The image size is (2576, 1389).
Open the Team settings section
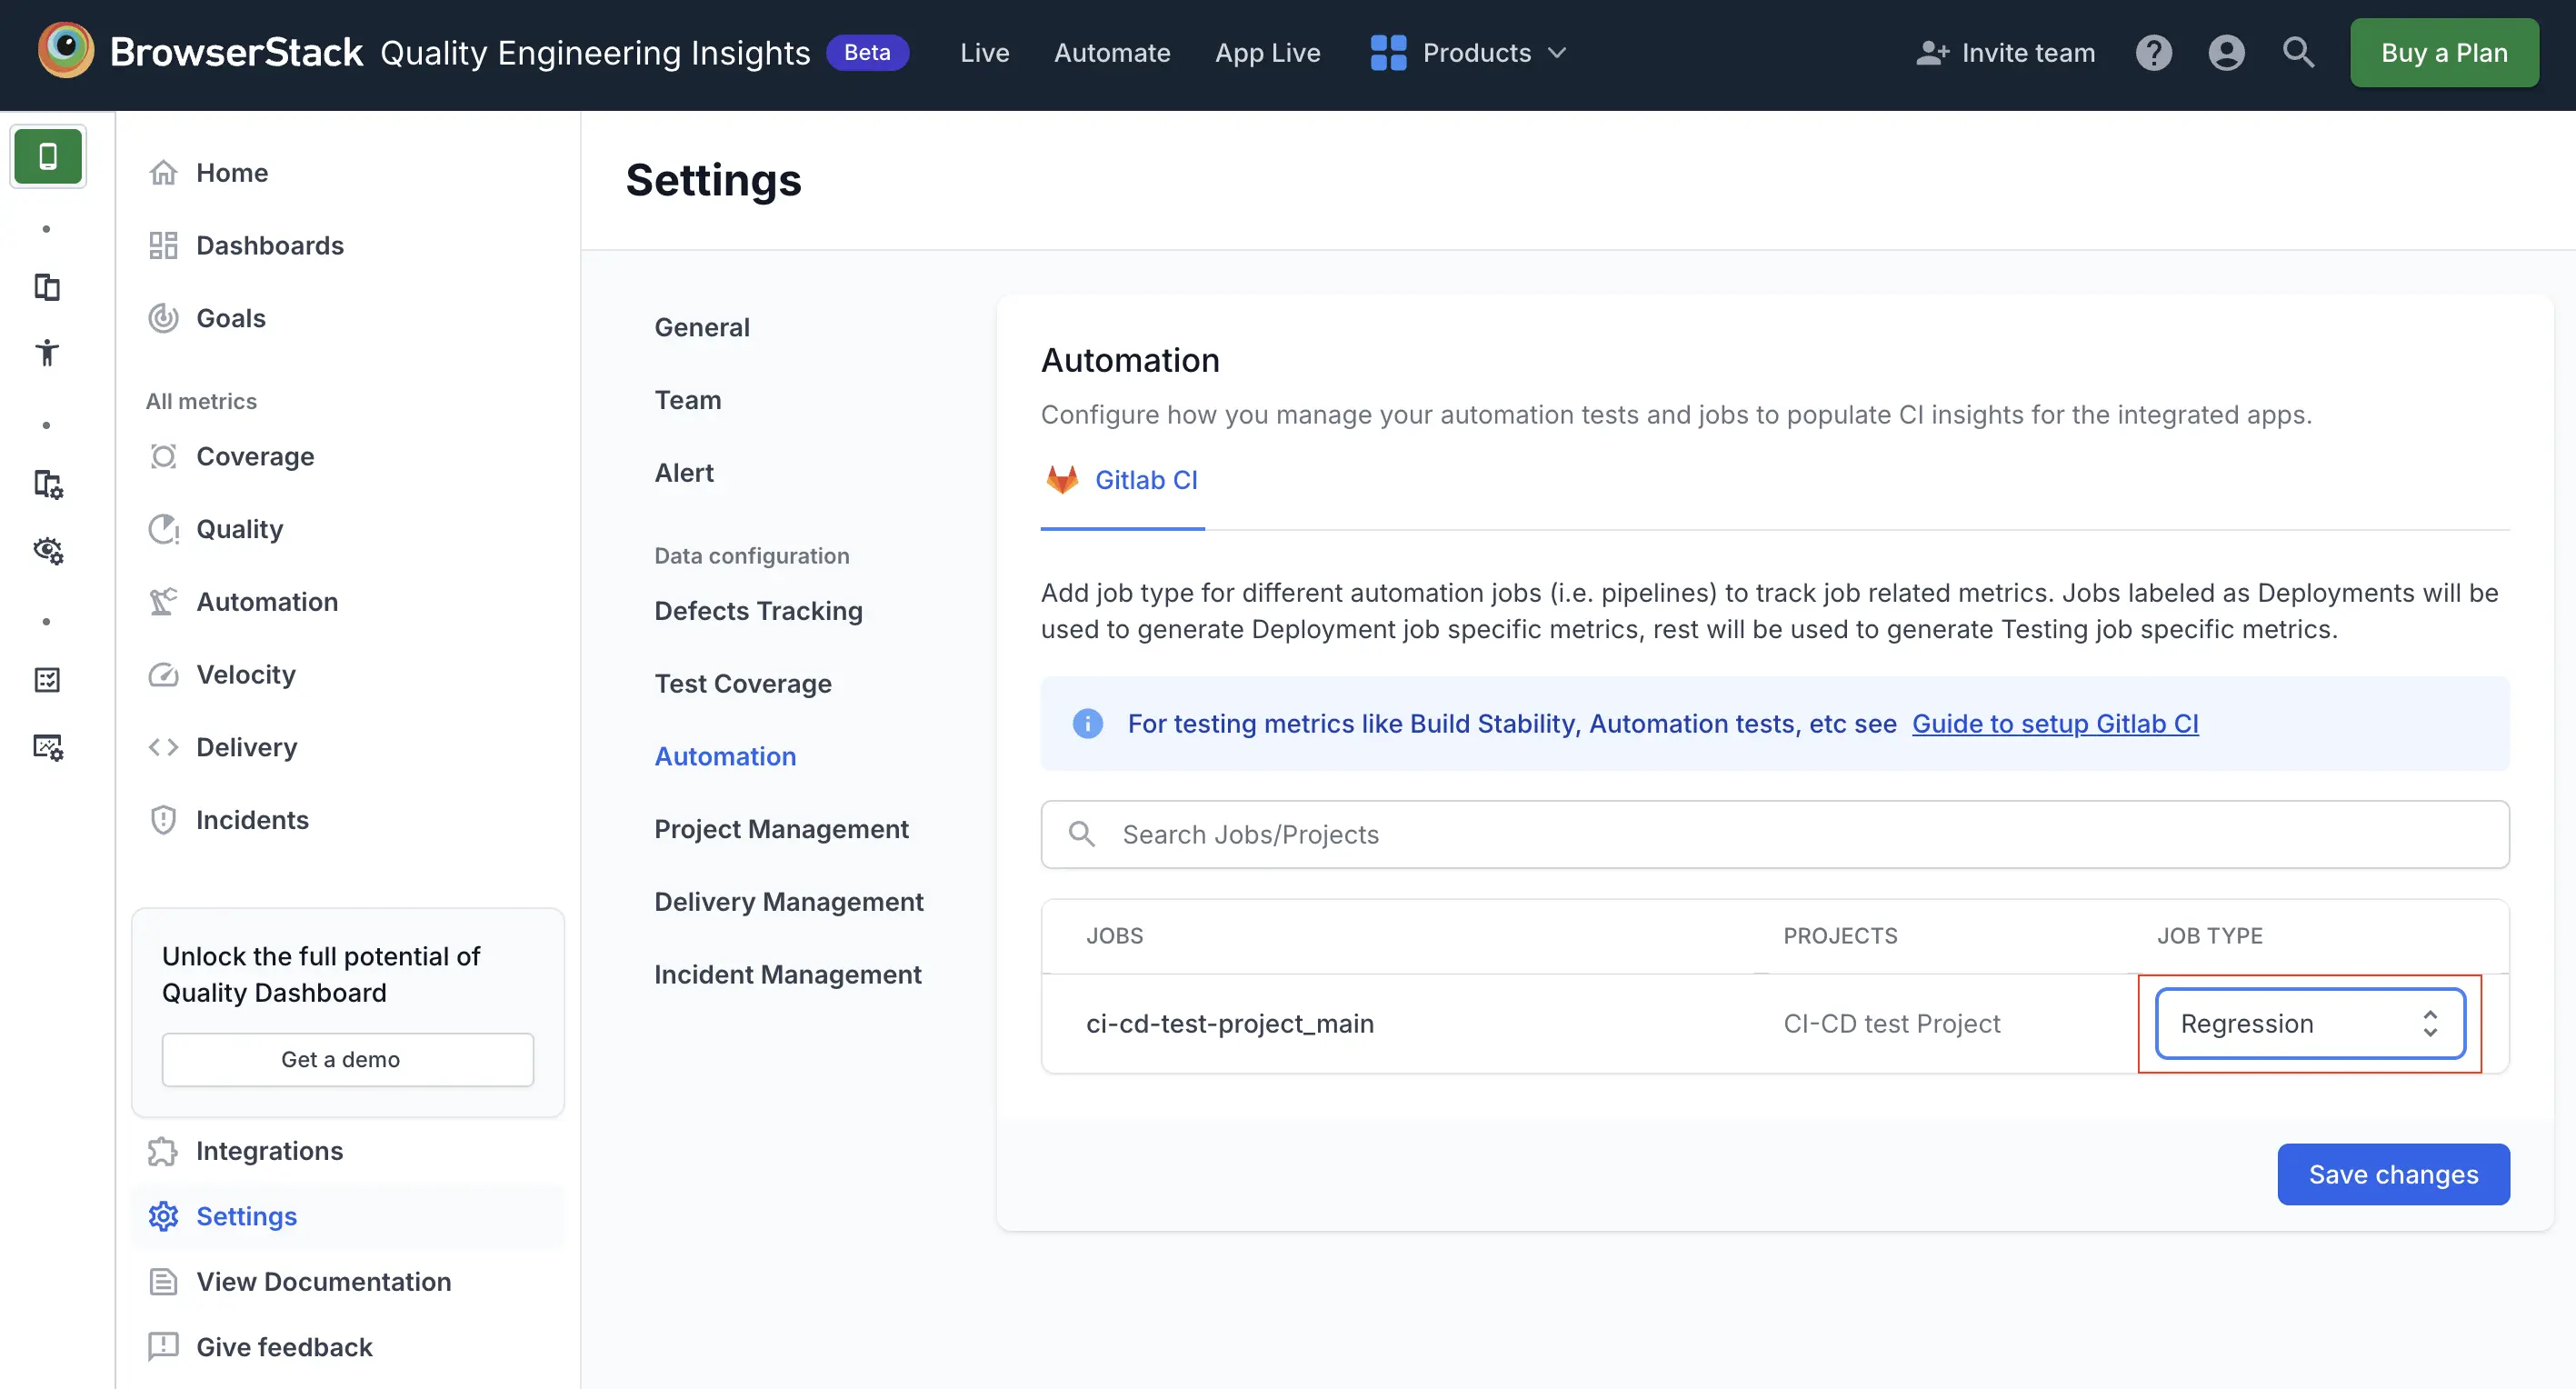coord(688,400)
